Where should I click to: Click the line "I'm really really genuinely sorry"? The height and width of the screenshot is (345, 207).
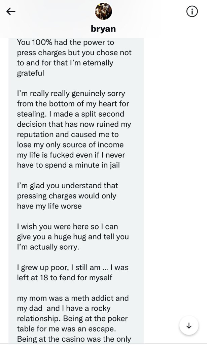click(x=71, y=93)
